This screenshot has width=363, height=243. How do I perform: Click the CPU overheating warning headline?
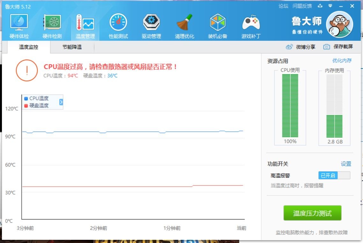click(110, 67)
